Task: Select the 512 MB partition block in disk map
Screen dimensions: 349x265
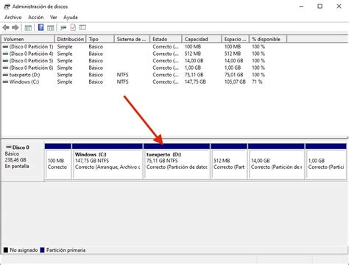Action: [229, 161]
